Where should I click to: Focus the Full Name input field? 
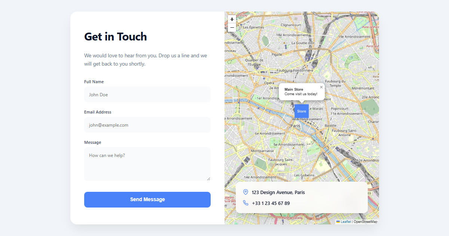[x=147, y=94]
